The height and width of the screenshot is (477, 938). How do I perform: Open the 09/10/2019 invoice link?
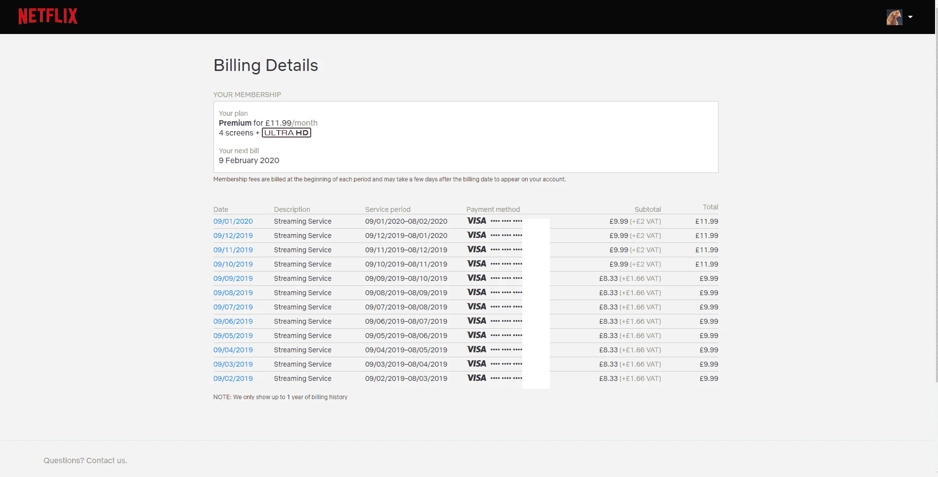point(233,264)
